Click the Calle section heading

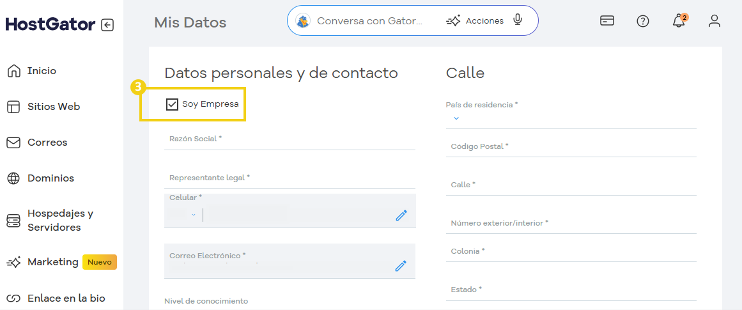[x=465, y=73]
